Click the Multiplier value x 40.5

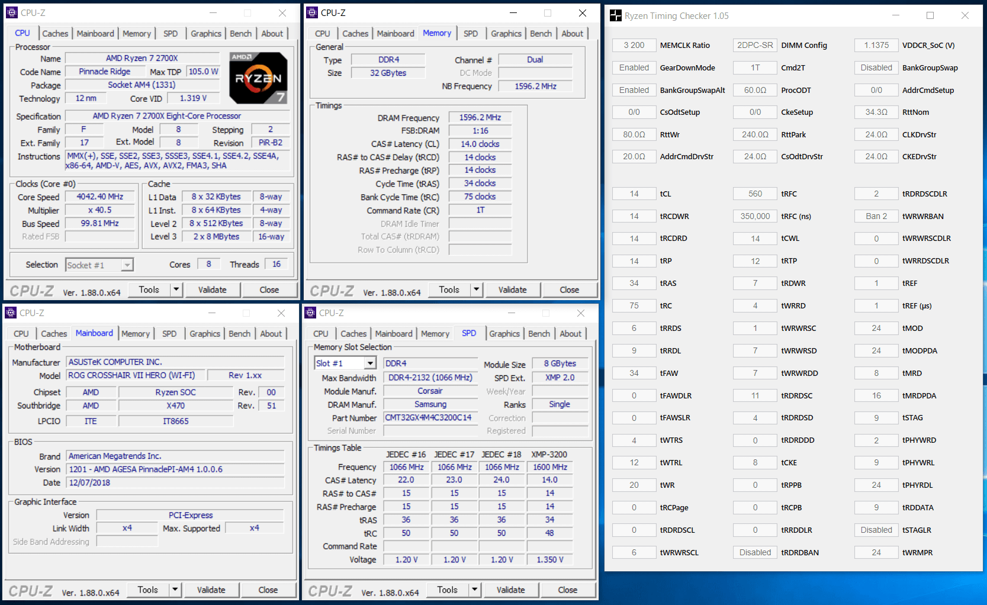pyautogui.click(x=99, y=210)
